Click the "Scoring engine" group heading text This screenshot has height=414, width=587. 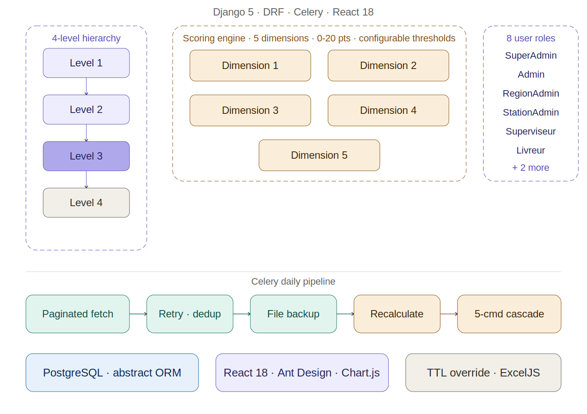coord(319,38)
